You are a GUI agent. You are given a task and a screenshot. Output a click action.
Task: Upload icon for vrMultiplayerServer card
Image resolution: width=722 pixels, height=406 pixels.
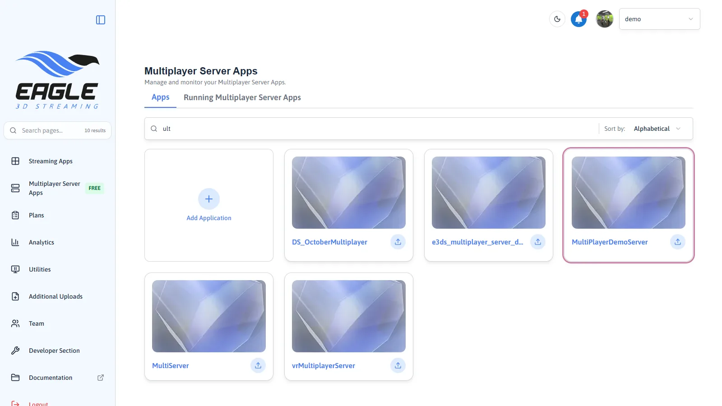coord(398,365)
